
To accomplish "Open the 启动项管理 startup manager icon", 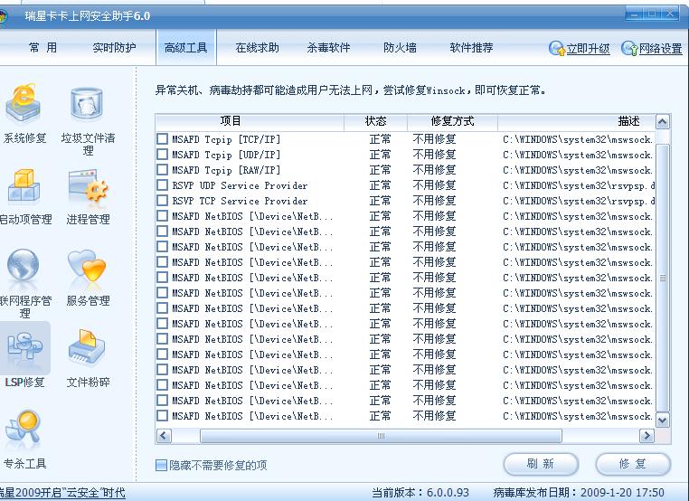I will (x=24, y=187).
